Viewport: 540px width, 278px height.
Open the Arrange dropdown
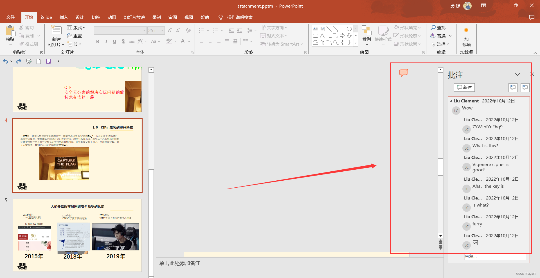[x=366, y=35]
